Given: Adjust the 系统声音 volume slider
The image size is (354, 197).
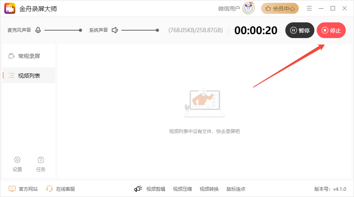Looking at the screenshot, I should tap(140, 30).
